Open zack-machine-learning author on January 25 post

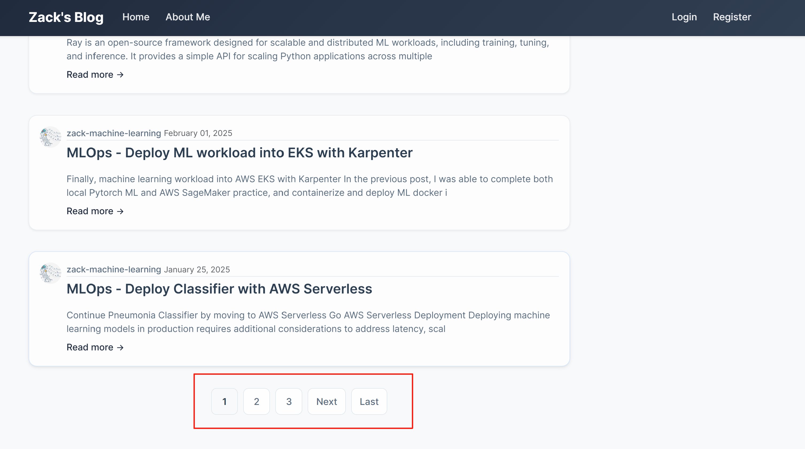click(114, 270)
